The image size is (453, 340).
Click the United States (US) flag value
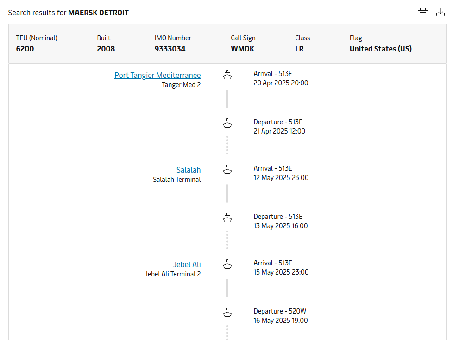click(x=380, y=49)
